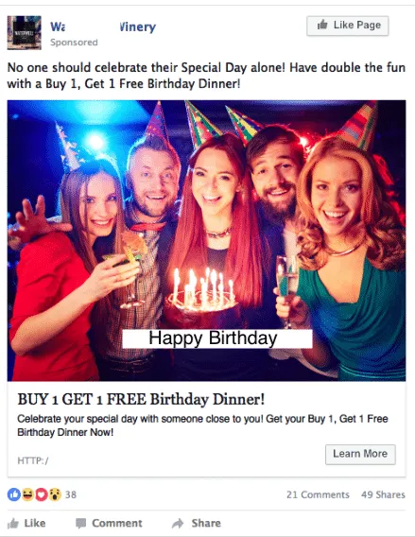The width and height of the screenshot is (415, 537).
Task: View the 21 Comments link
Action: (x=318, y=494)
